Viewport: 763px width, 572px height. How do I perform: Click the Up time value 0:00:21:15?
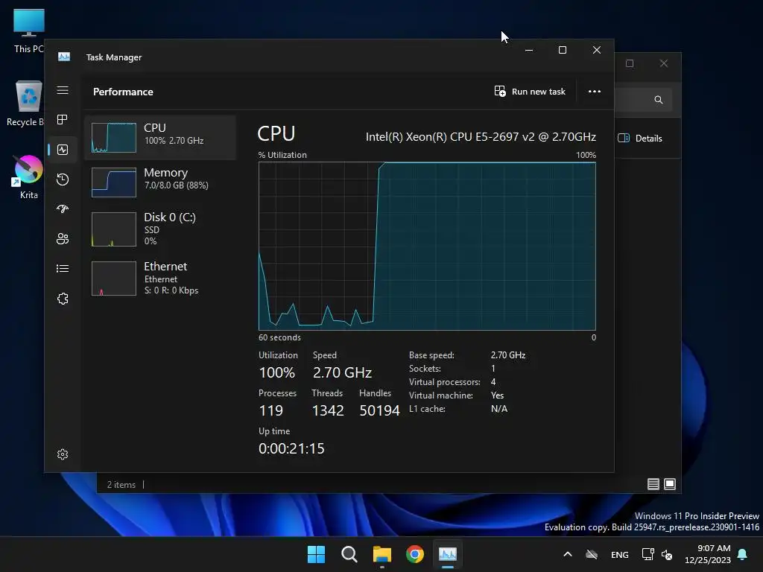(x=291, y=448)
